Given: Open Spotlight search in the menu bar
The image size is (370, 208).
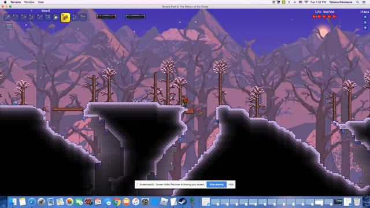Looking at the screenshot, I should pos(358,2).
